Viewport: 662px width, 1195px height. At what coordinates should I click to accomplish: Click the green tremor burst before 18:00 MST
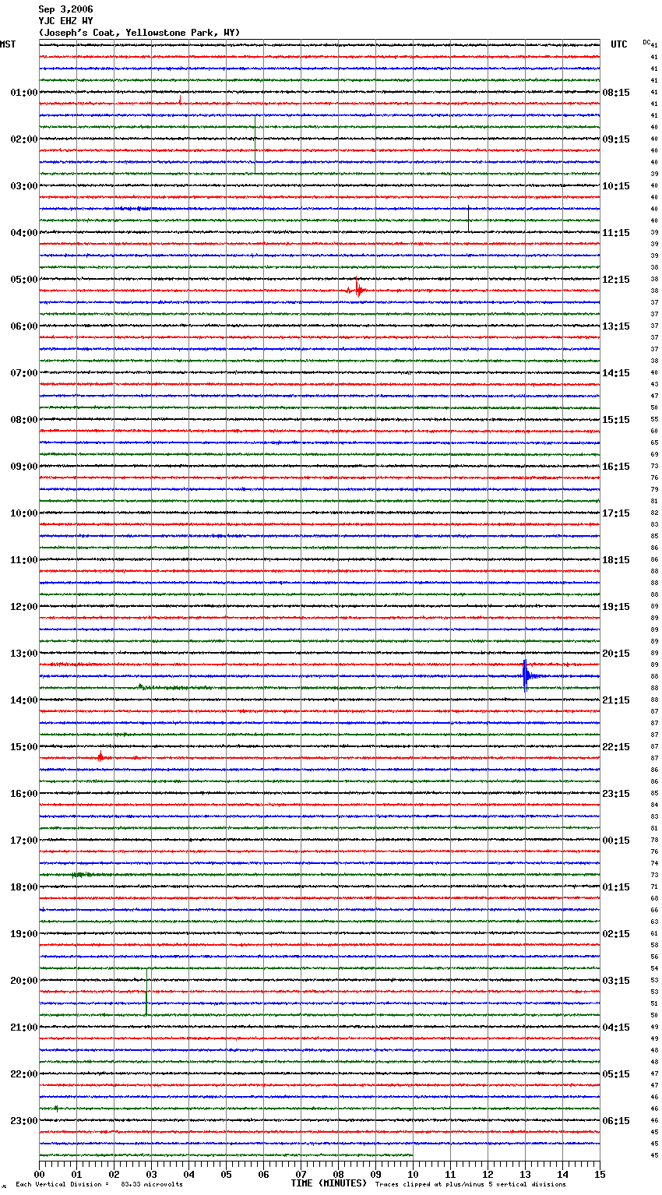[81, 875]
